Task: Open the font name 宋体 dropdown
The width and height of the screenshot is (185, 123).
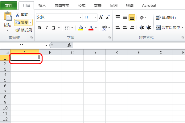Action: 80,18
